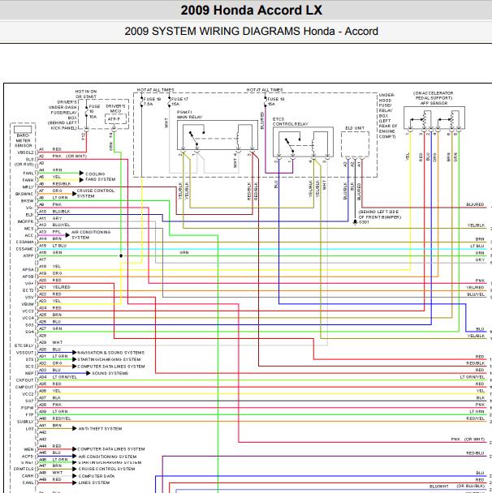Click the IMOFPR terminal label
492x493 pixels.
click(x=25, y=221)
